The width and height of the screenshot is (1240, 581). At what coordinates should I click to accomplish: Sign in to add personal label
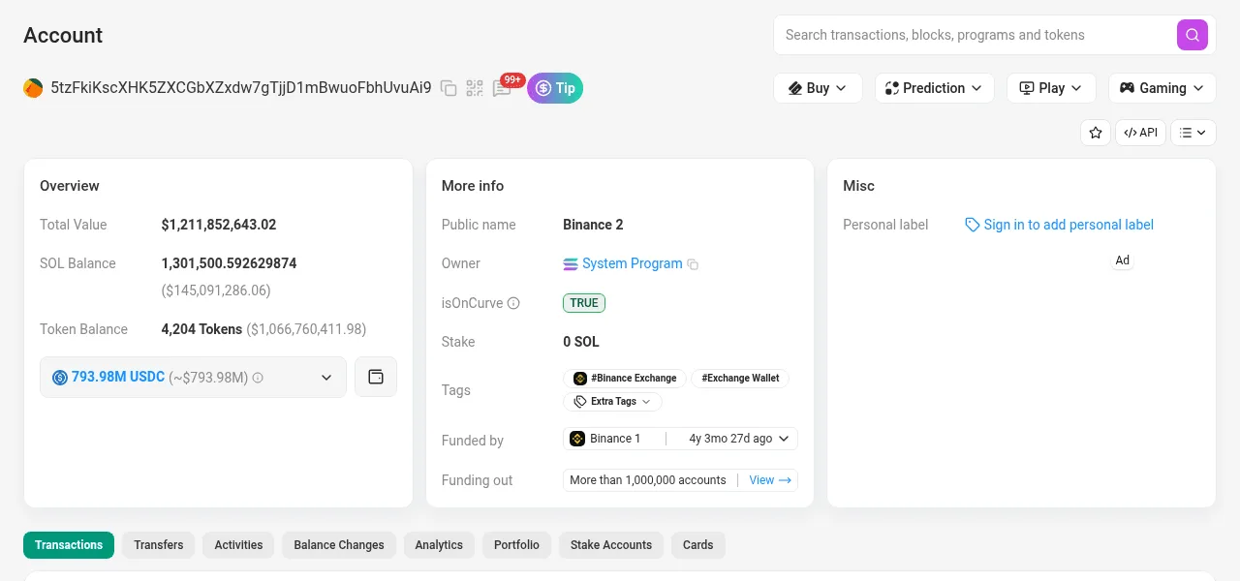[1059, 225]
